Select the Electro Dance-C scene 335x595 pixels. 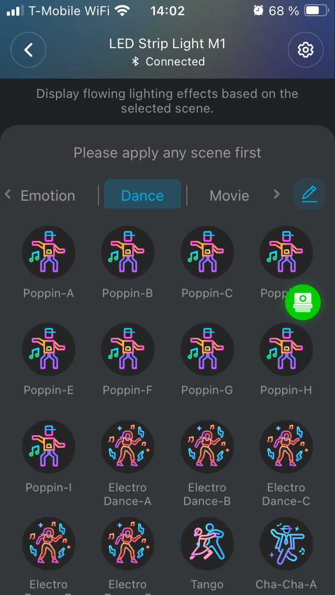point(286,446)
